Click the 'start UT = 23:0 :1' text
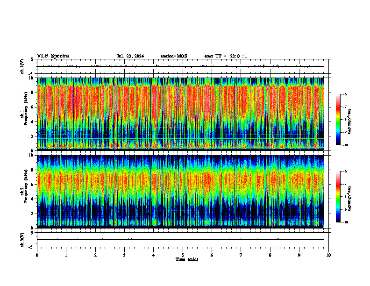The height and width of the screenshot is (286, 370). click(x=226, y=56)
